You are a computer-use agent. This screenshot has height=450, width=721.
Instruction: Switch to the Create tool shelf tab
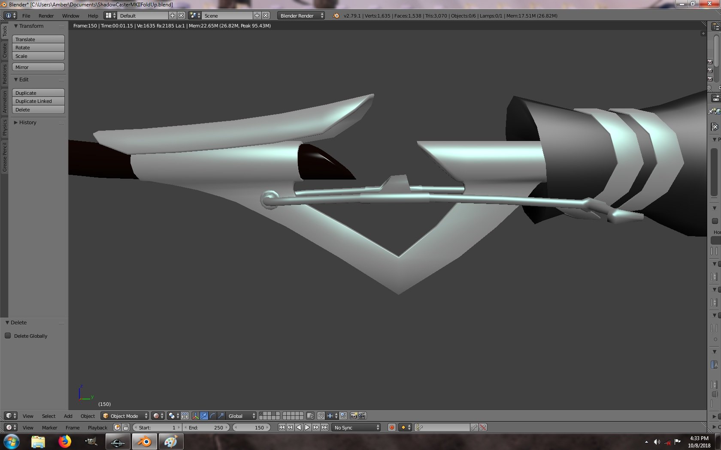(4, 50)
